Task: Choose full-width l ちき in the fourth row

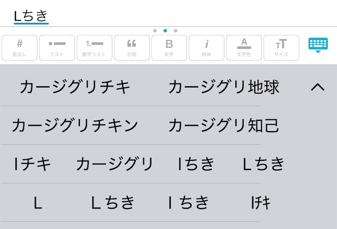Action: click(188, 203)
